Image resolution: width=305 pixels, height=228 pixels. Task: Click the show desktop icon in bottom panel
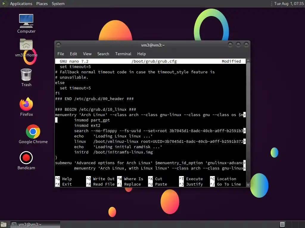pos(3,224)
